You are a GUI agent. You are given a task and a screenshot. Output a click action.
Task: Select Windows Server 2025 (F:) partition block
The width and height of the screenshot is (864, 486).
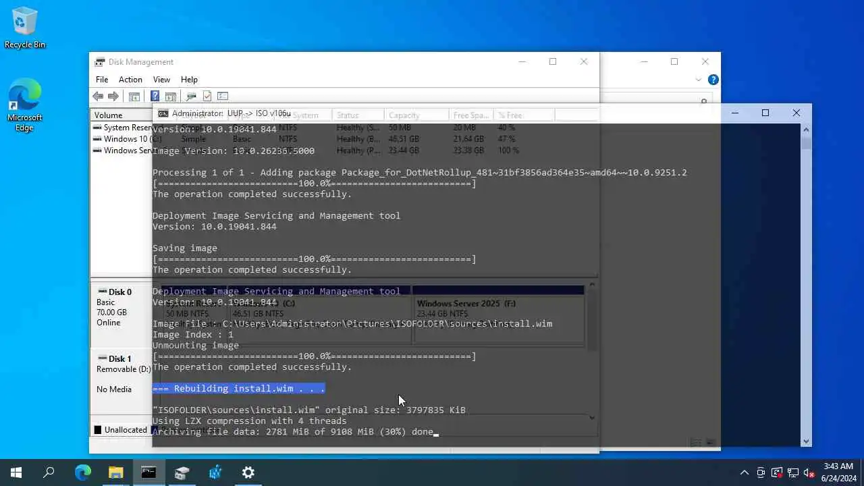(x=498, y=314)
